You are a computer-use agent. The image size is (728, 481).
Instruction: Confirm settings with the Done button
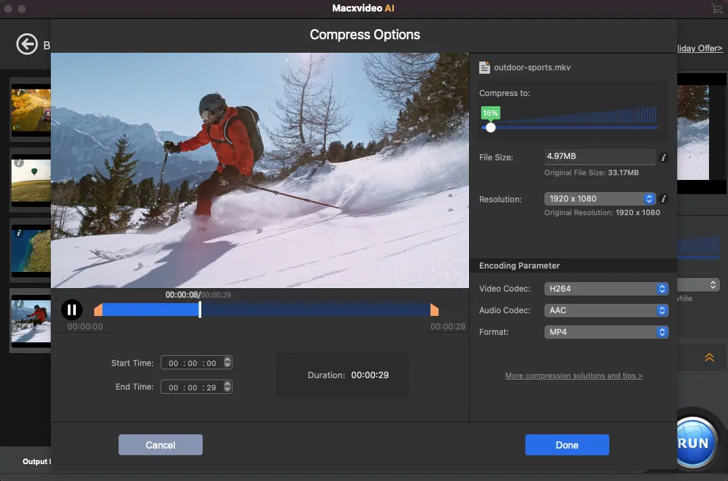pyautogui.click(x=567, y=444)
